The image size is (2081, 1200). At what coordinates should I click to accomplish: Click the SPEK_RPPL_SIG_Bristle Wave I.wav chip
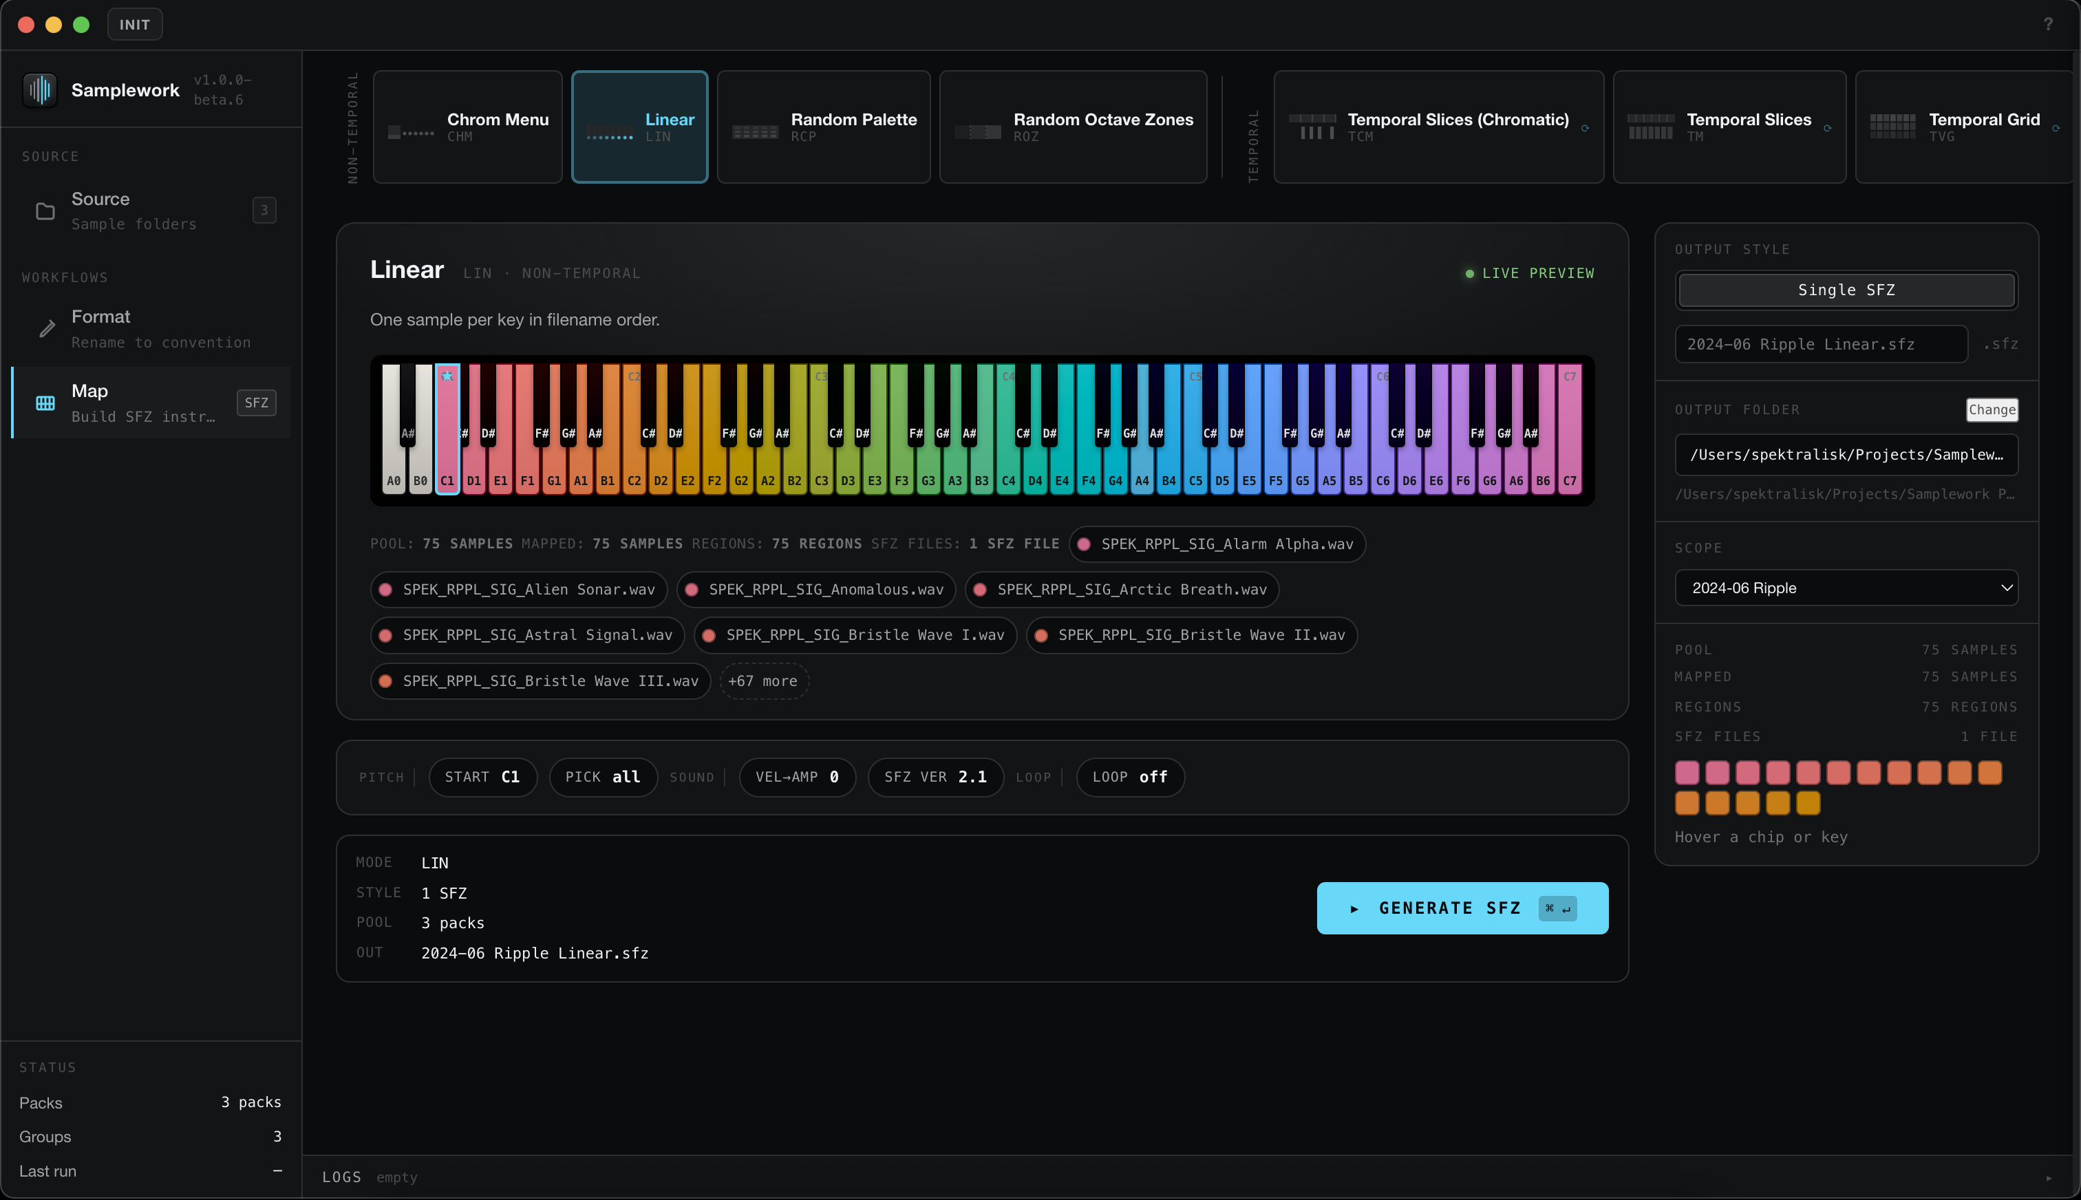855,636
